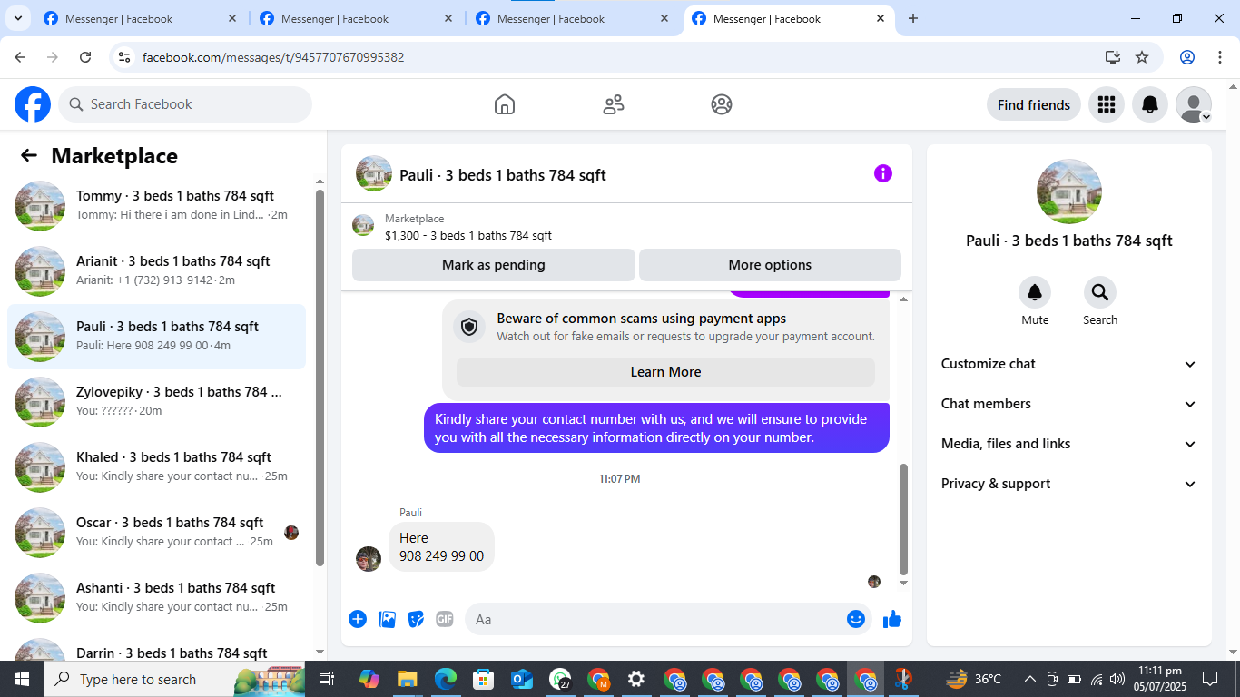Open the Chrome three-dot menu

point(1219,57)
